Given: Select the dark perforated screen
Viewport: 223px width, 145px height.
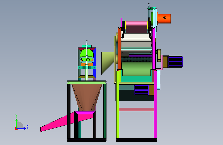Looking at the screenshot, I should [x=137, y=60].
